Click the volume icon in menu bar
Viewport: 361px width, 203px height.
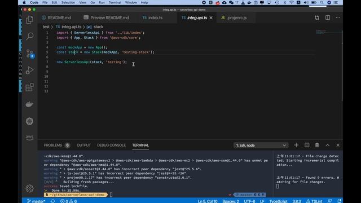point(306,2)
